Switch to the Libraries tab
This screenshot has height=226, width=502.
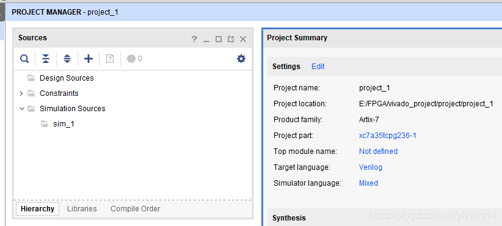(x=82, y=209)
